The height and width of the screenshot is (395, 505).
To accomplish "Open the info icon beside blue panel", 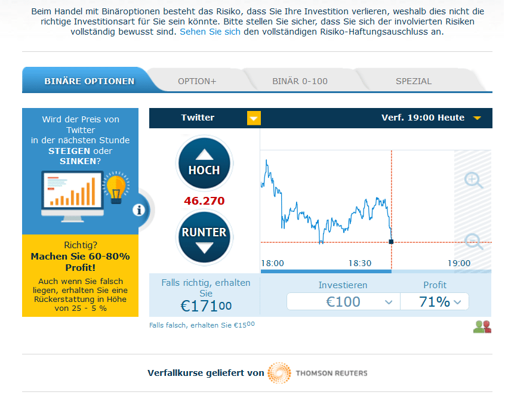I will [139, 210].
